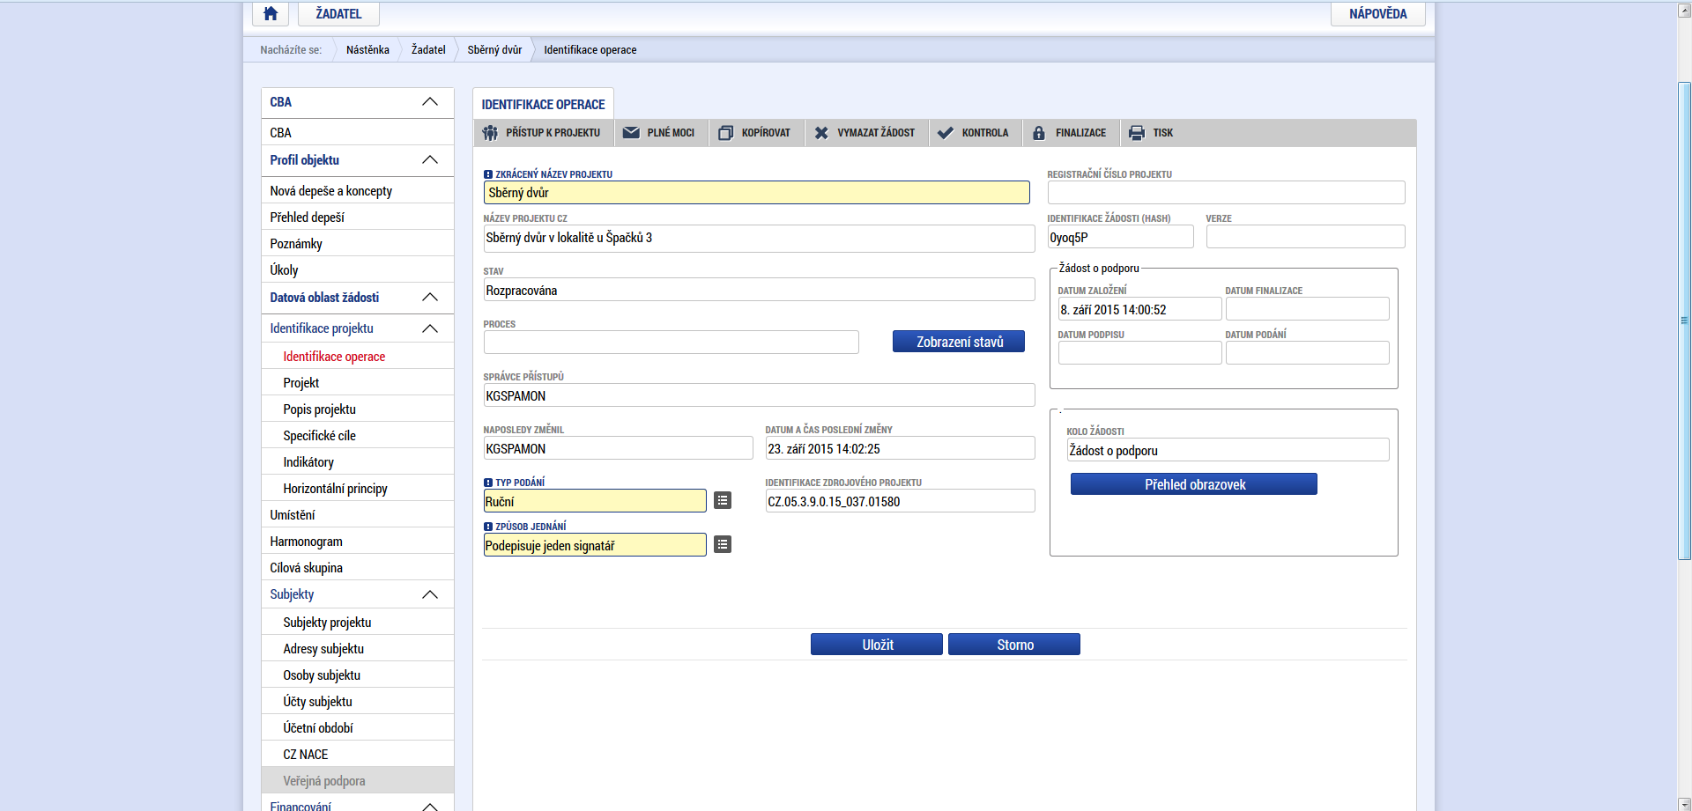Open Umístění in sidebar
Screen dimensions: 1692x811
(x=358, y=515)
